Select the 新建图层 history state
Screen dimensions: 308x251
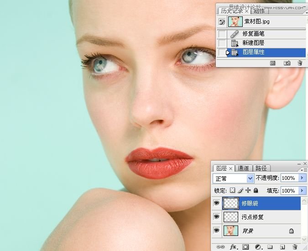(x=266, y=43)
